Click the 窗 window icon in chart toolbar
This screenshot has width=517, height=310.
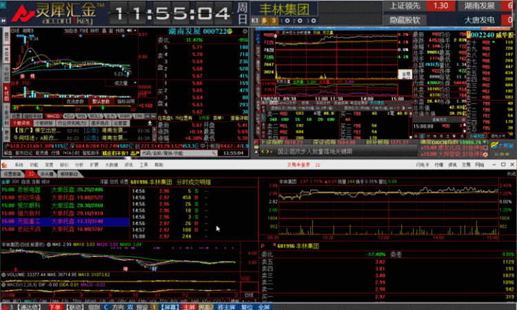[111, 30]
